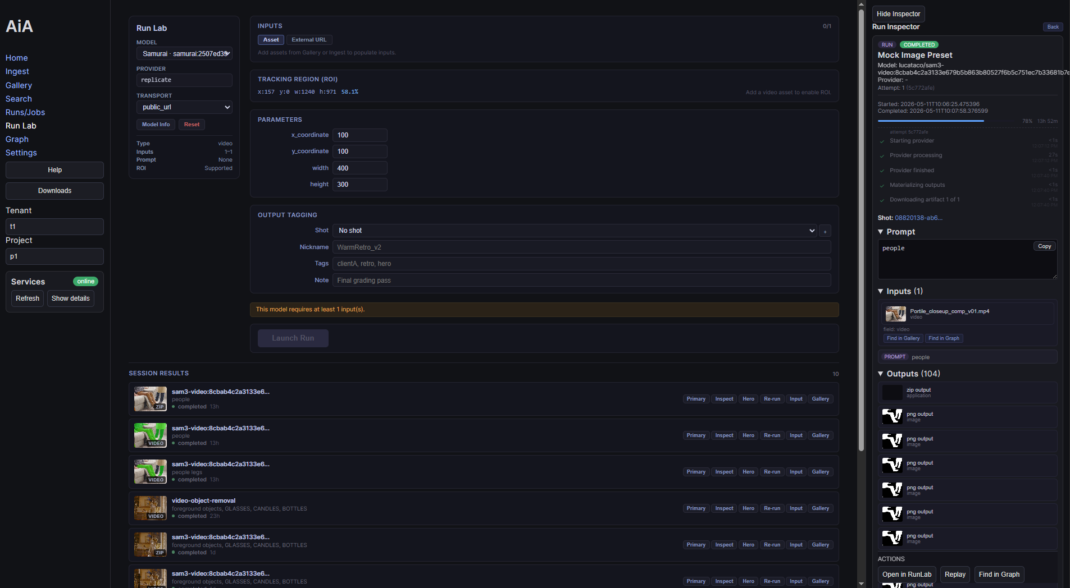Open the Transport public_url dropdown
Viewport: 1070px width, 588px height.
[184, 107]
